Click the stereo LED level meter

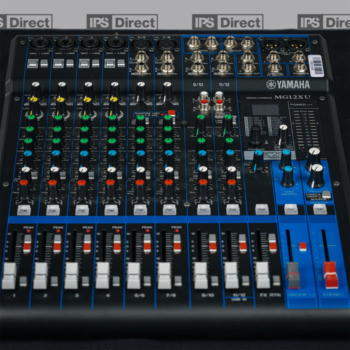click(x=306, y=129)
